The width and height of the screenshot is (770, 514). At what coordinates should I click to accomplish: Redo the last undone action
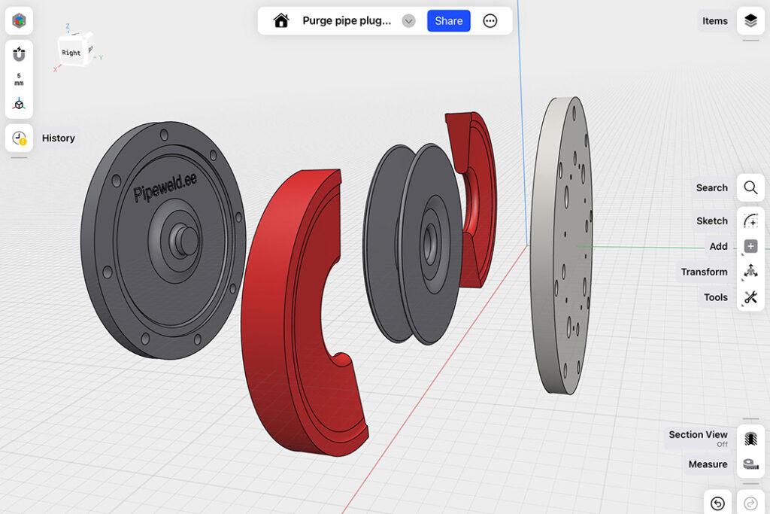[x=750, y=503]
